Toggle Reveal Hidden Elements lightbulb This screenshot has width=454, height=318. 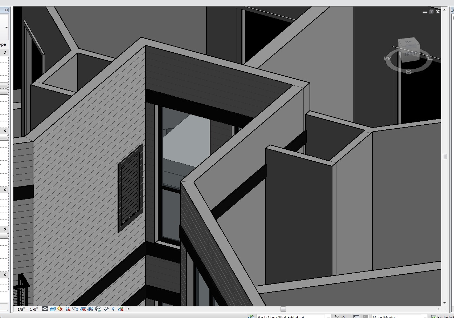113,309
